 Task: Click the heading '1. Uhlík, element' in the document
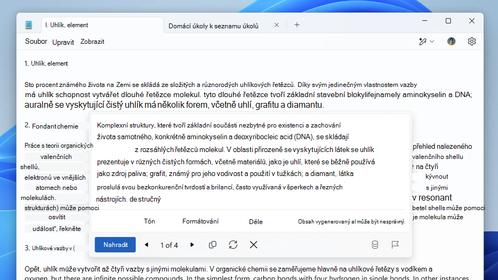pyautogui.click(x=46, y=63)
